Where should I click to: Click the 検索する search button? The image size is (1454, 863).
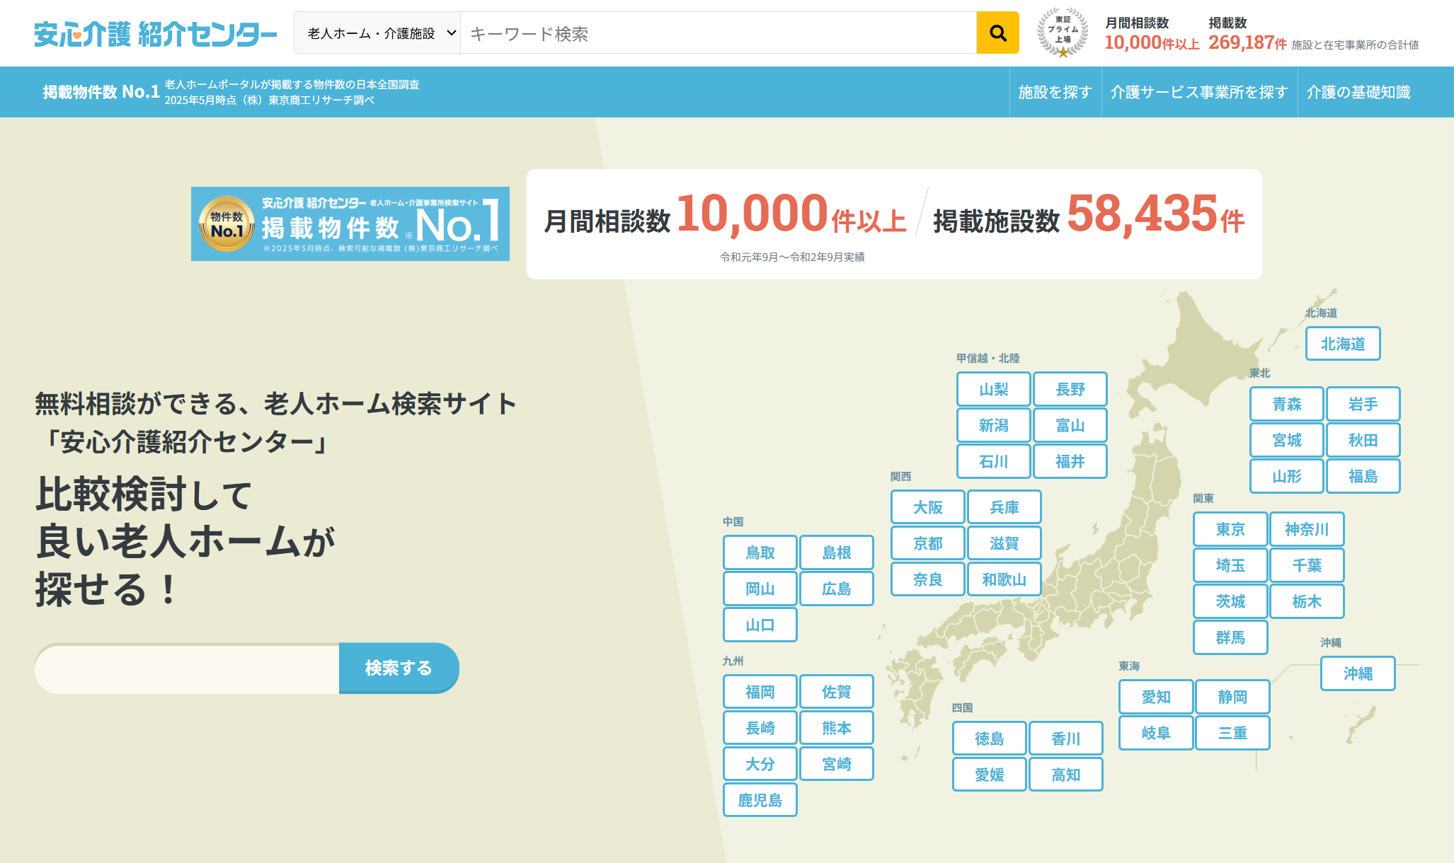(399, 667)
